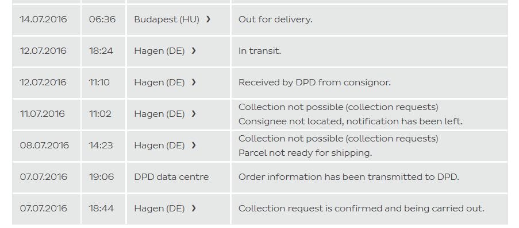Select Parcel not ready for shipping text
The width and height of the screenshot is (519, 228).
pyautogui.click(x=305, y=153)
